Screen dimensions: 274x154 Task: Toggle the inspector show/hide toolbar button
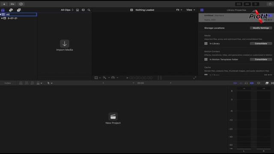coord(256,4)
